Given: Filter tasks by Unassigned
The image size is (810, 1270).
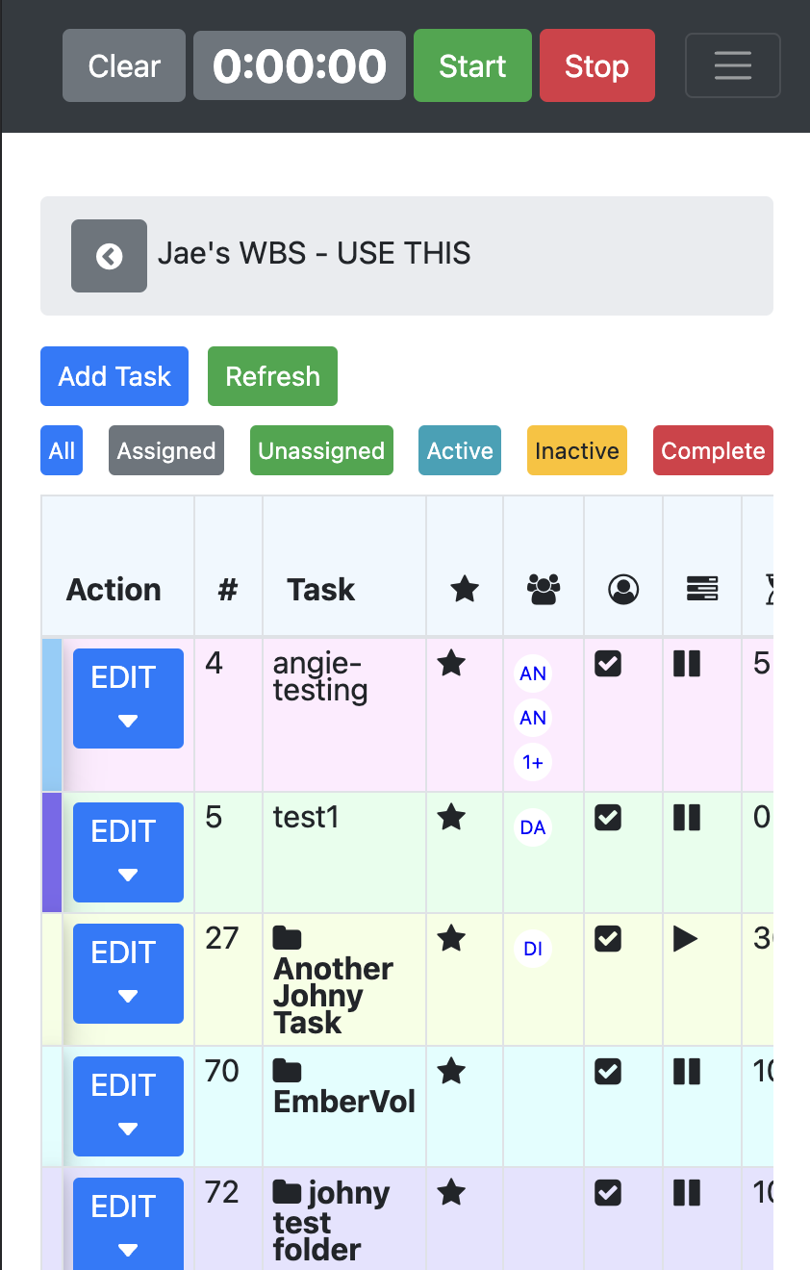Looking at the screenshot, I should [321, 451].
